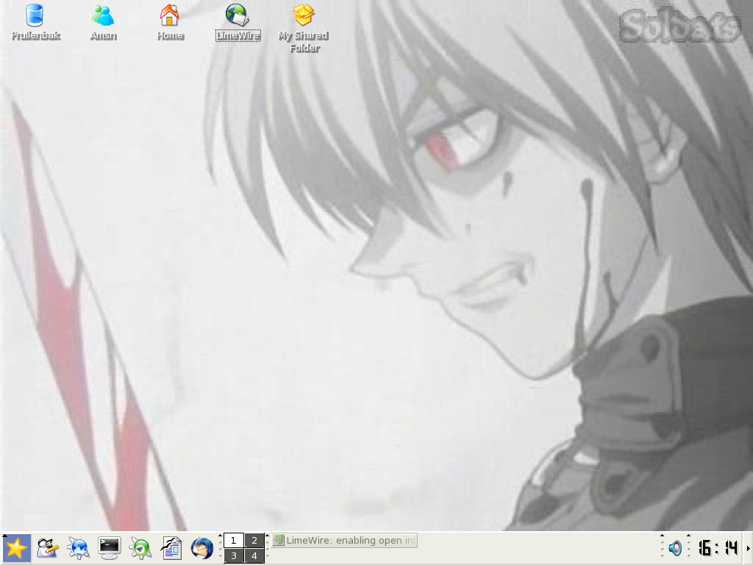753x565 pixels.
Task: Launch the penguin editor panel icon
Action: pyautogui.click(x=48, y=548)
